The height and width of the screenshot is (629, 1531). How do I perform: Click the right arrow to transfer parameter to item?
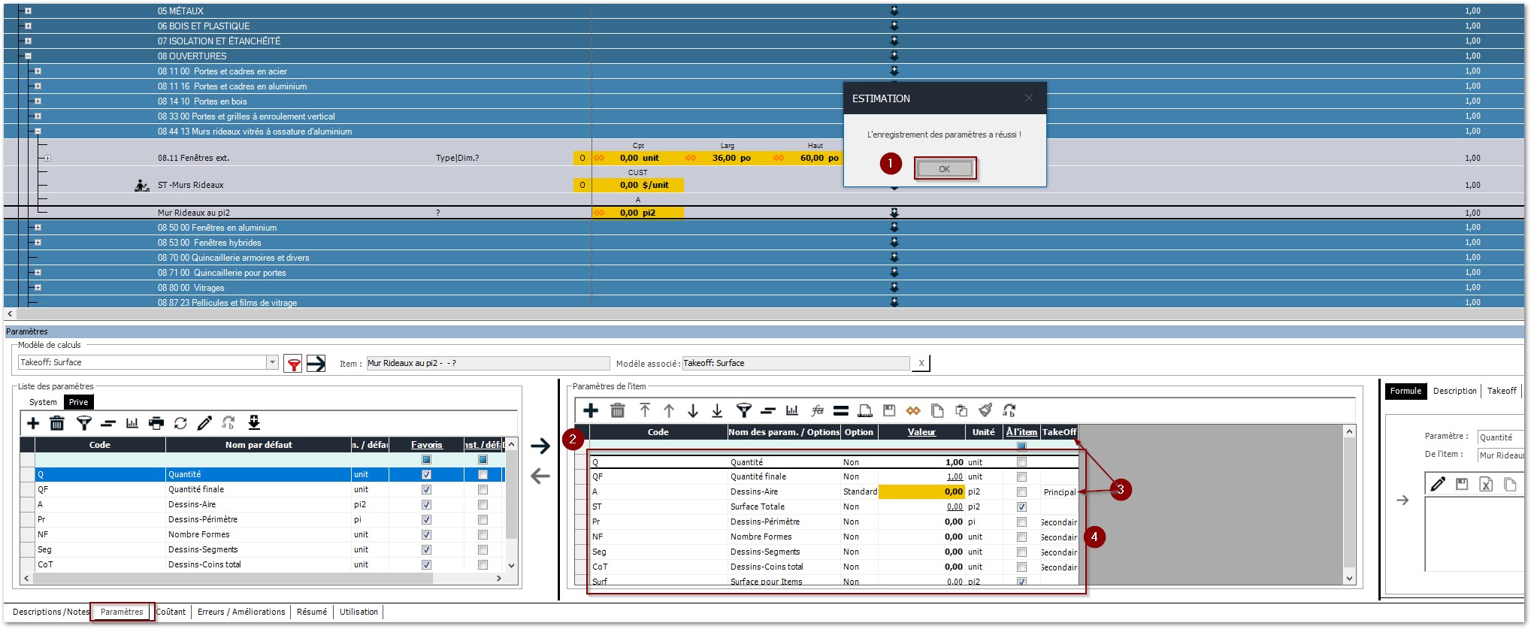point(540,446)
